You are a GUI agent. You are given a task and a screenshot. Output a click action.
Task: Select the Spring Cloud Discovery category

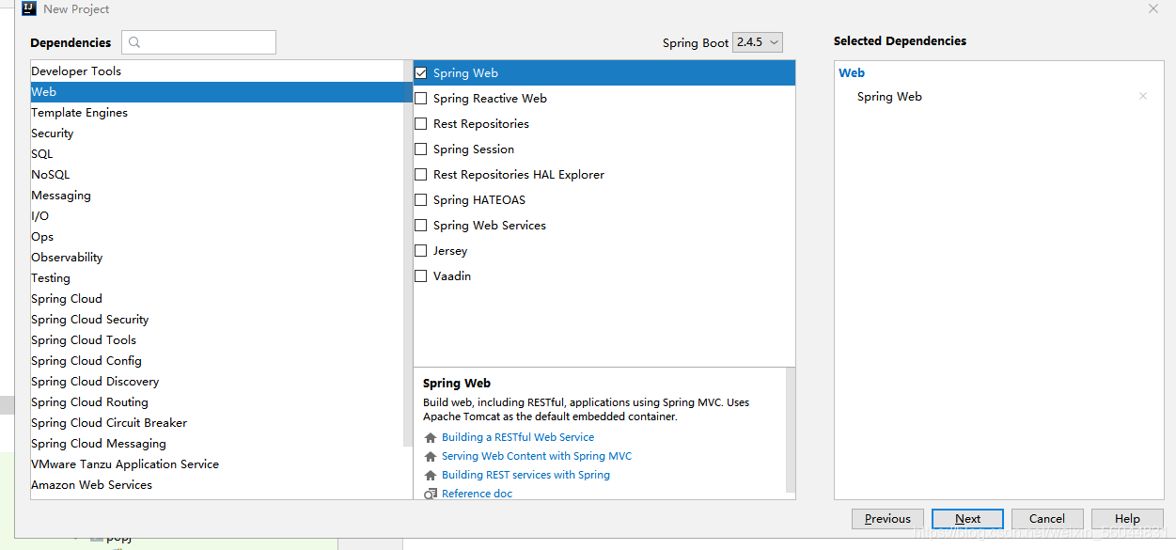click(95, 382)
